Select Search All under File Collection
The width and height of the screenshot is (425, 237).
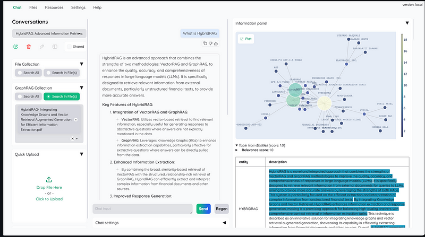29,73
